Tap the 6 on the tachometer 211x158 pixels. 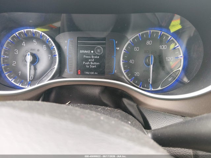coord(45,47)
